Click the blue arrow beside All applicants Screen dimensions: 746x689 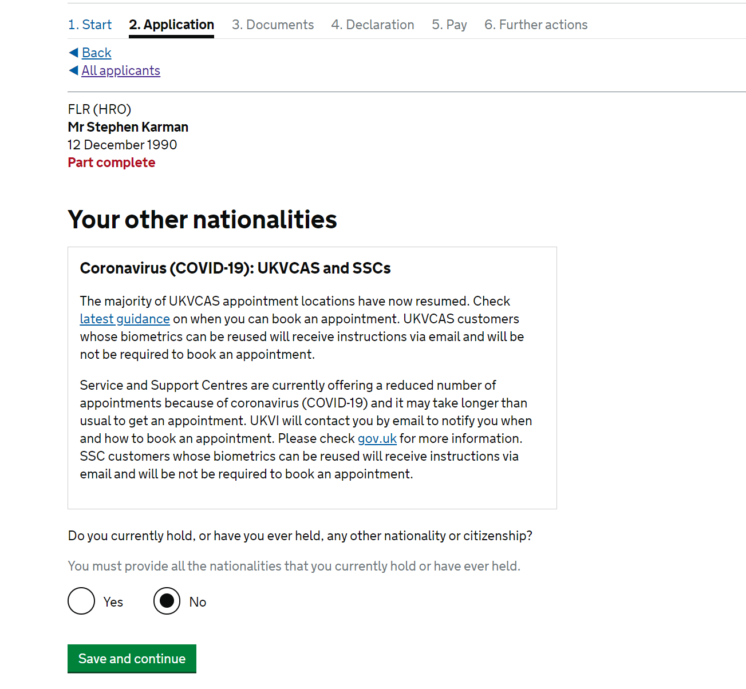pyautogui.click(x=73, y=70)
